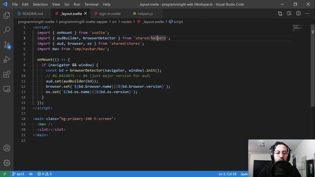Screen dimensions: 315x177
Task: Open the View menu
Action: point(56,4)
